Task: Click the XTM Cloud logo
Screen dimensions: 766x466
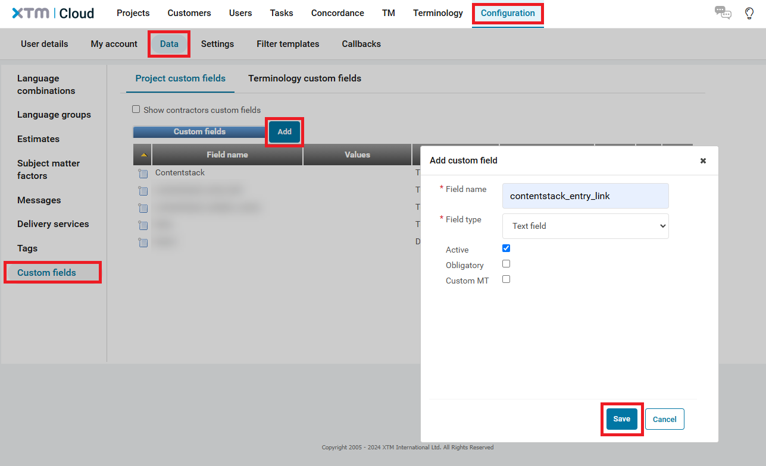Action: 53,13
